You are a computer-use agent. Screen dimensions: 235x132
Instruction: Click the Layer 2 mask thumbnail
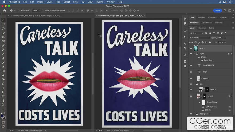[x=205, y=96]
